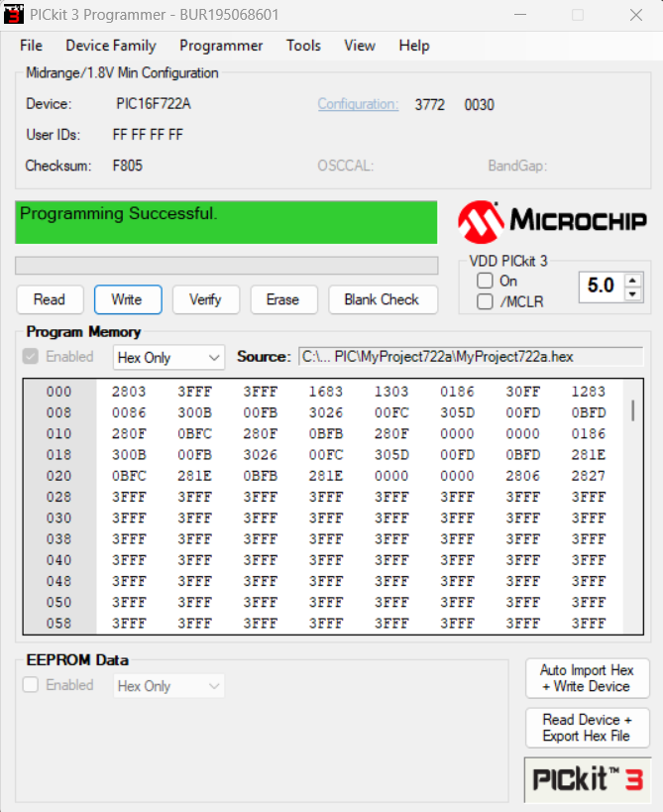Click the PICkit 3 title bar app icon
This screenshot has width=663, height=812.
(14, 14)
